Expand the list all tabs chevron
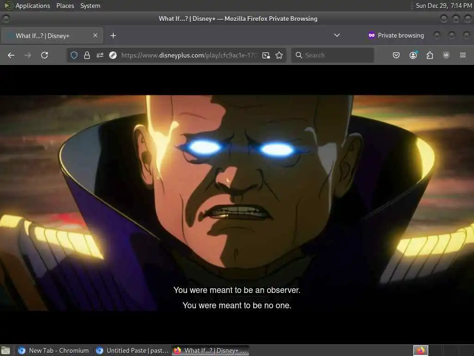 click(337, 35)
